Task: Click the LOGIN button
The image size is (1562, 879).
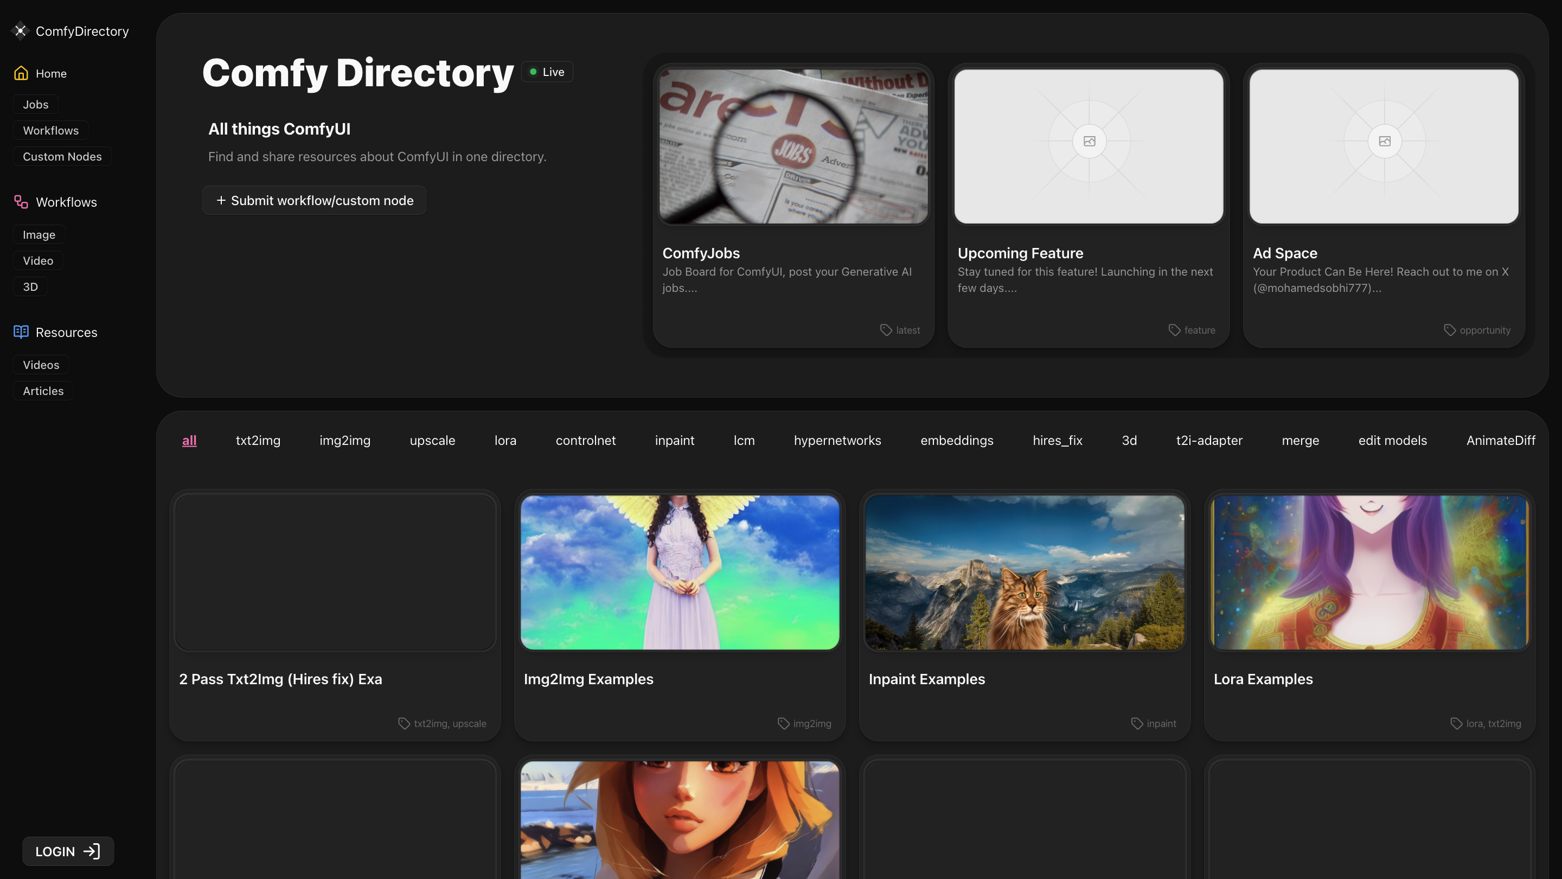Action: [x=67, y=851]
